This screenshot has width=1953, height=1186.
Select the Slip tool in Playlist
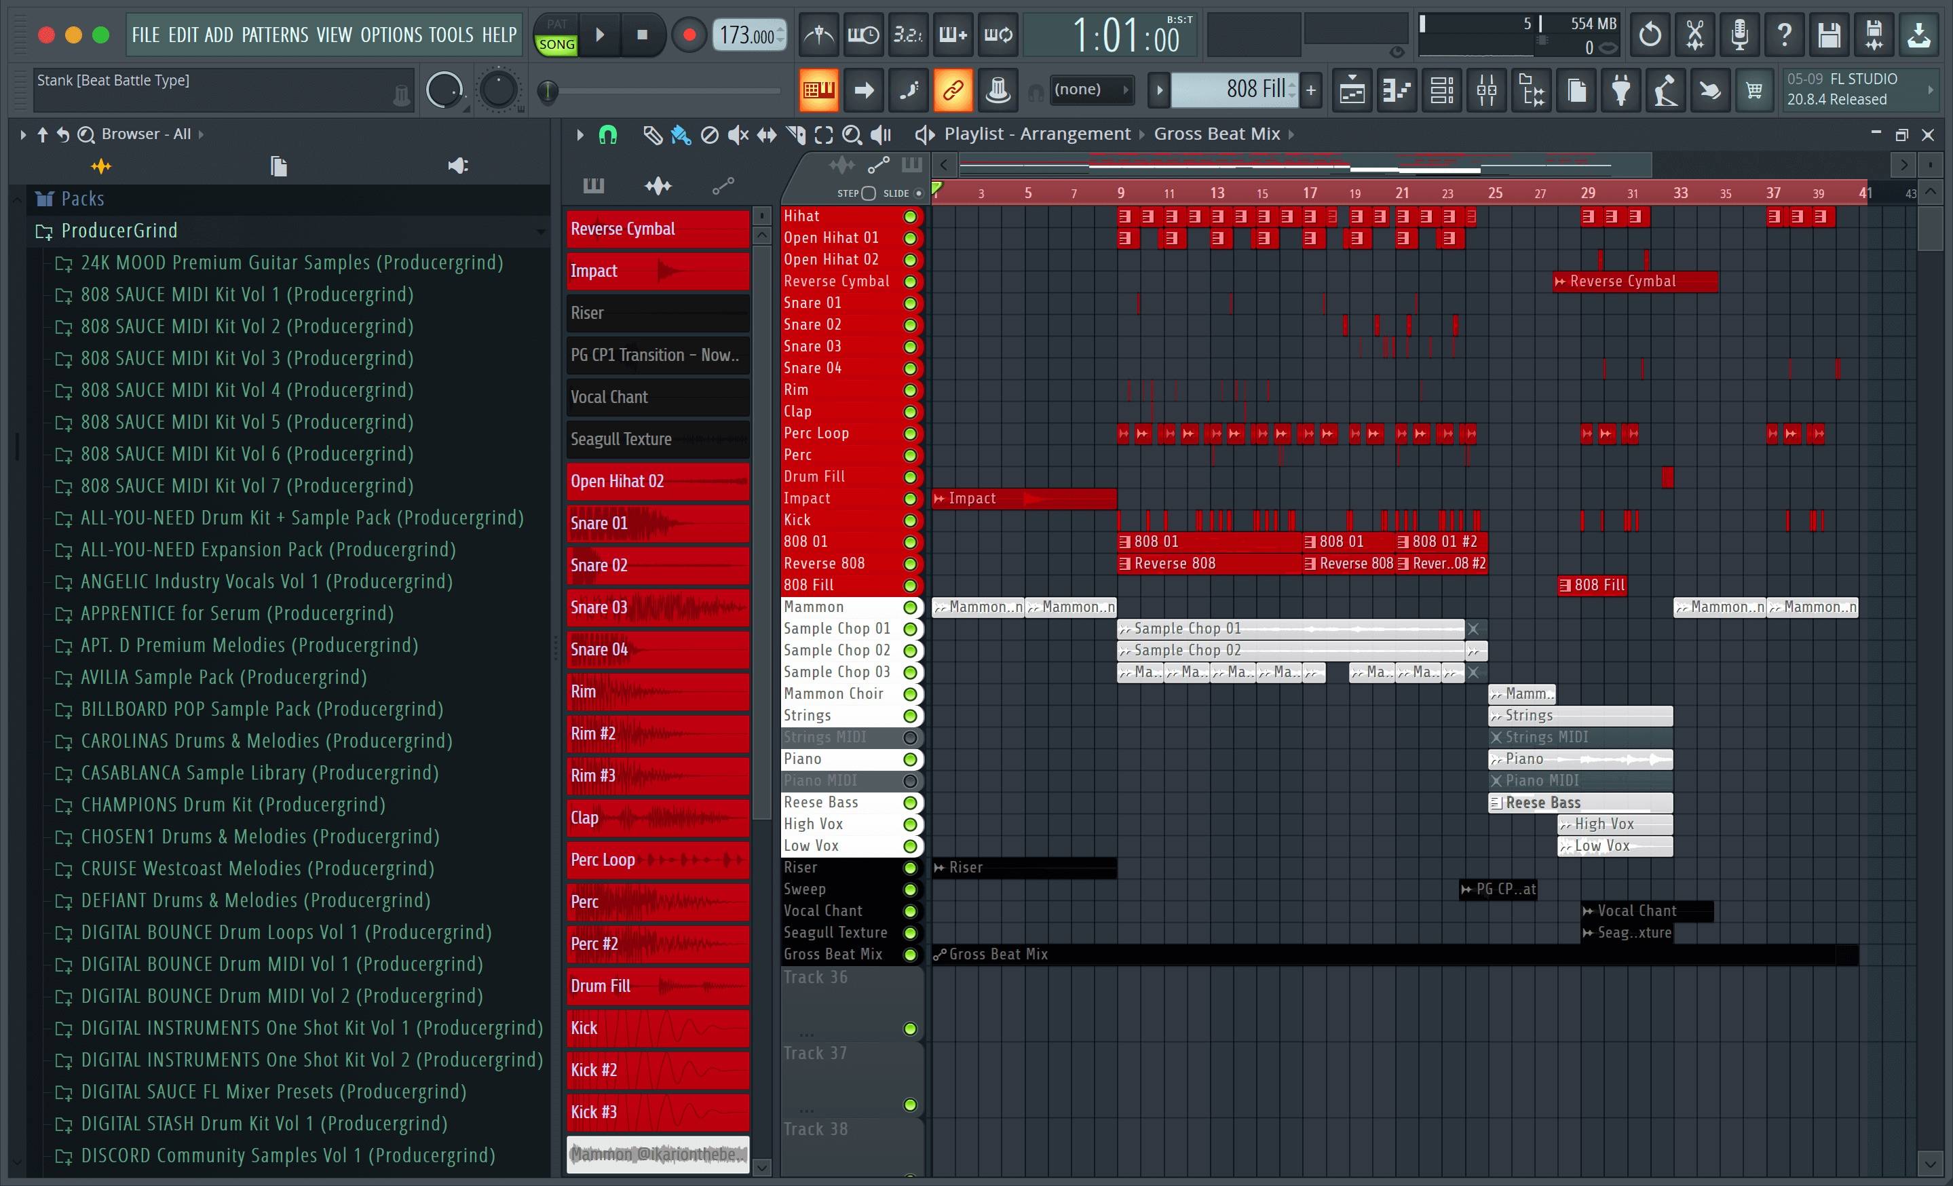pyautogui.click(x=766, y=136)
